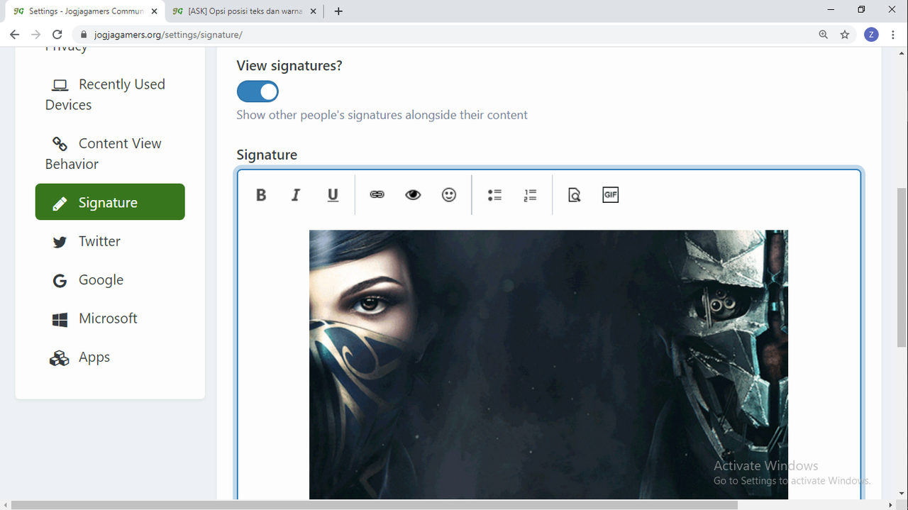Turn off the View signatures switch

(258, 92)
